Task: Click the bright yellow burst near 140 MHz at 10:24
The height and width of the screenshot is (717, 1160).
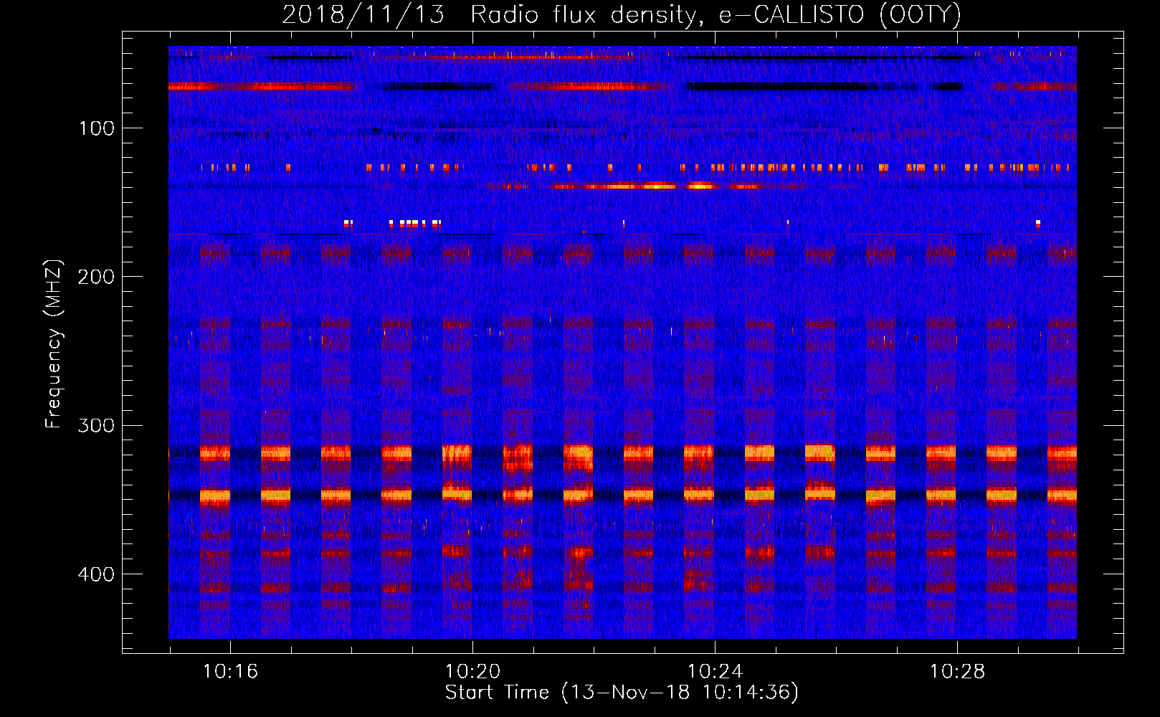Action: [701, 186]
